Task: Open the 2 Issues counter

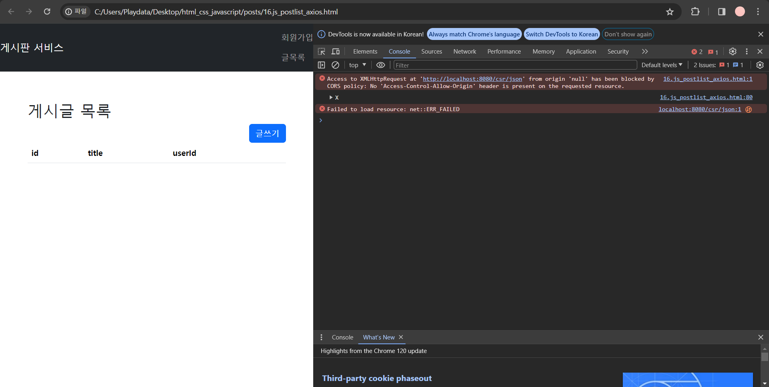Action: pos(718,65)
